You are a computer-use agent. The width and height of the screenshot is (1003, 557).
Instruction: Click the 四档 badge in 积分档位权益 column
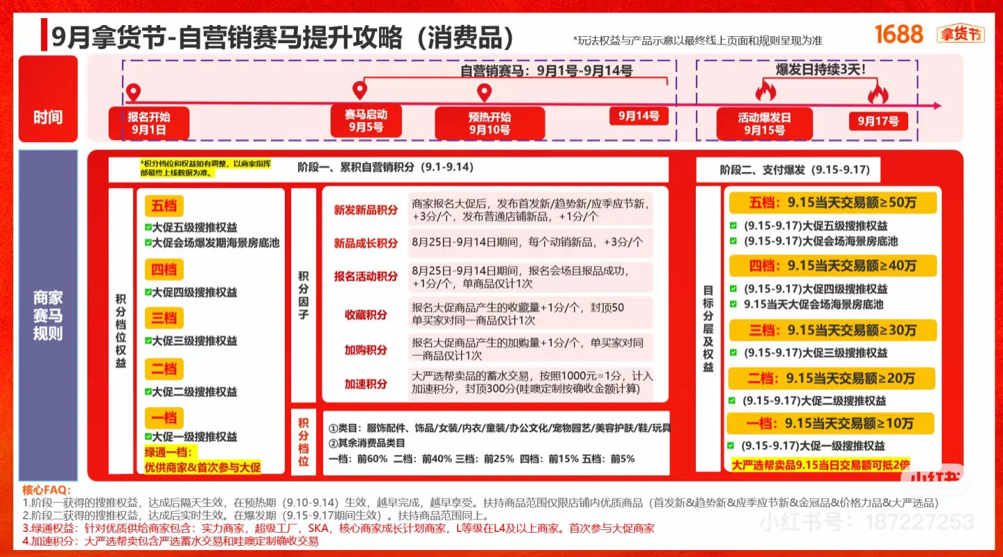164,269
